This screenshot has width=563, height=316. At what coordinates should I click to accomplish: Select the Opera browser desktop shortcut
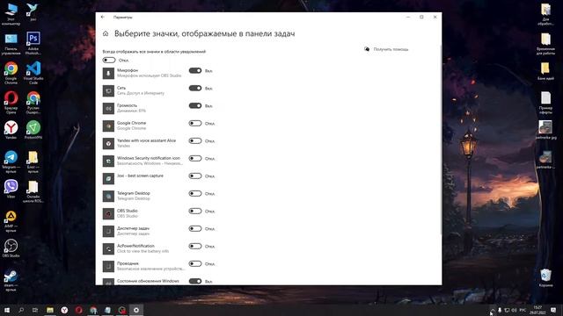(x=11, y=103)
